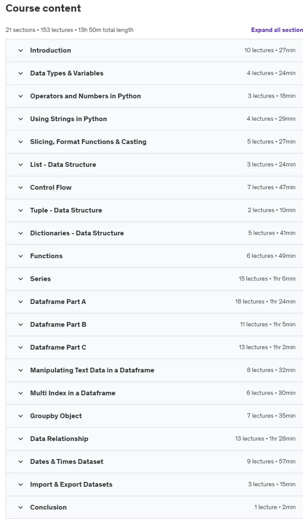
Task: Select the Multi Index in a Dataframe title
Action: [73, 393]
